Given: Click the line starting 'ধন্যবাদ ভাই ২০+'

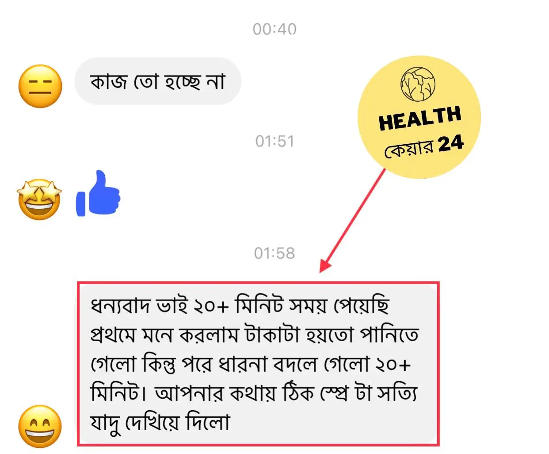Looking at the screenshot, I should (240, 306).
